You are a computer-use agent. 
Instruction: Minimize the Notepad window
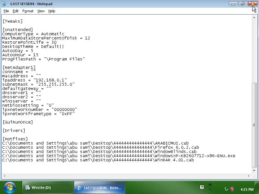click(233, 4)
